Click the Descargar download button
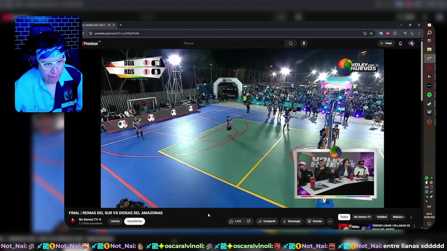The height and width of the screenshot is (251, 447). (292, 221)
